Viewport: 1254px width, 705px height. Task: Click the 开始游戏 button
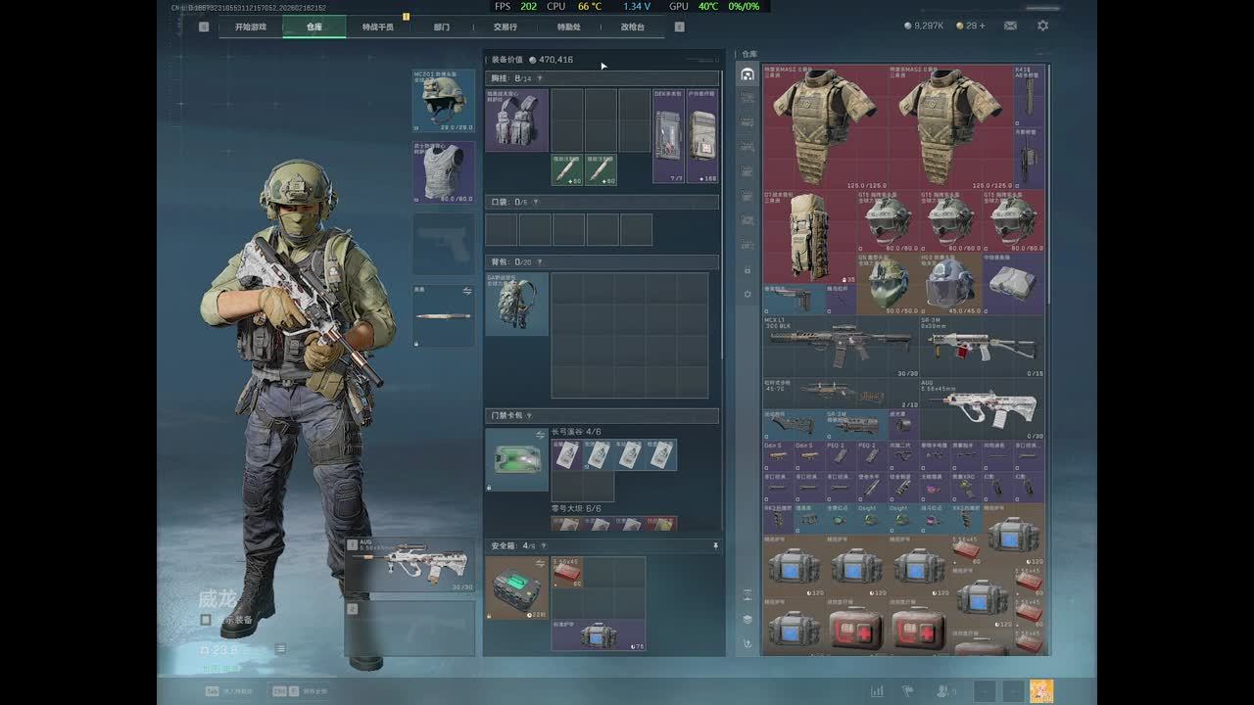coord(250,26)
